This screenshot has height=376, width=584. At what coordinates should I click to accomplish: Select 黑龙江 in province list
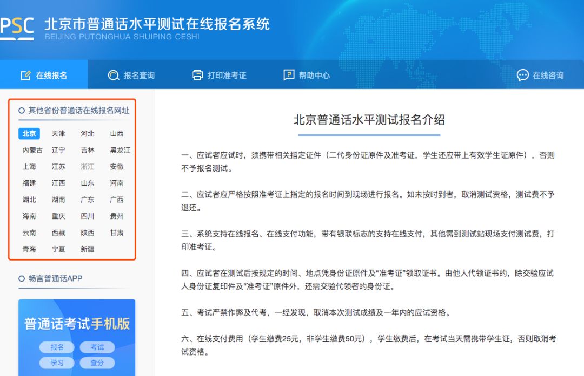[x=120, y=151]
